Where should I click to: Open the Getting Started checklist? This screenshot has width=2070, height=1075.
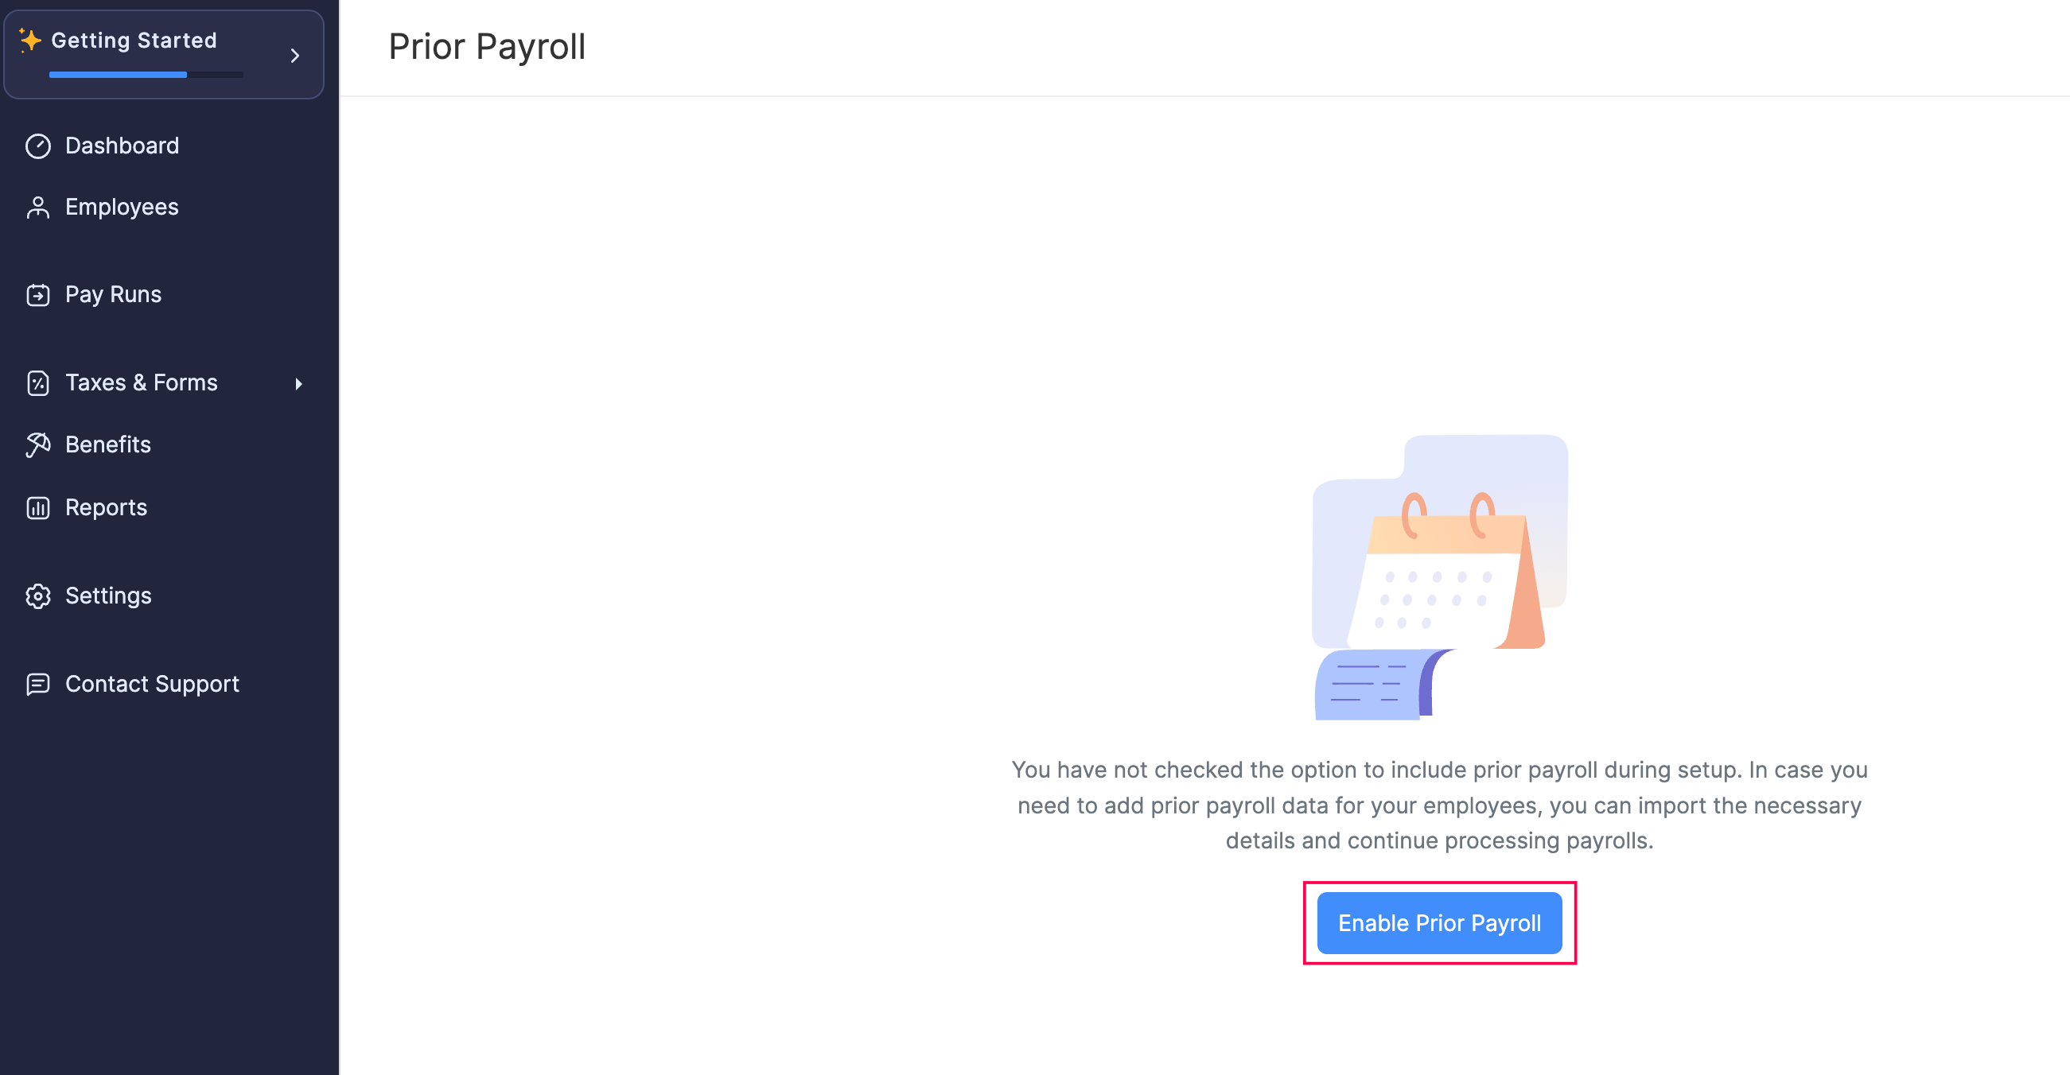(x=134, y=41)
